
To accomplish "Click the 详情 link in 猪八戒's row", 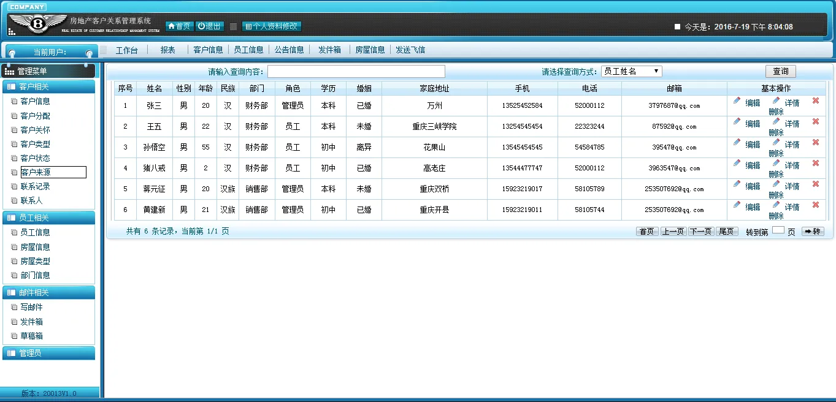I will pyautogui.click(x=792, y=165).
